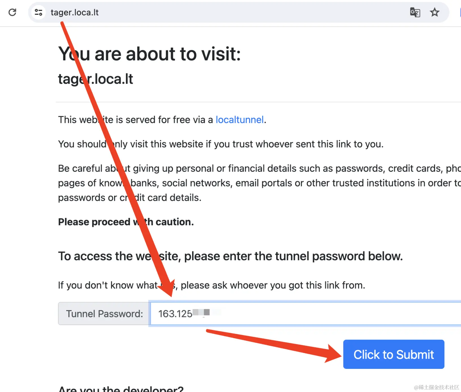The image size is (461, 392).
Task: Click the watermark text in the corner
Action: [x=436, y=387]
